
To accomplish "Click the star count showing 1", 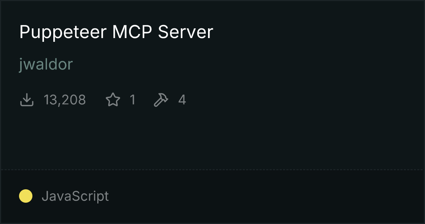I will [x=133, y=100].
